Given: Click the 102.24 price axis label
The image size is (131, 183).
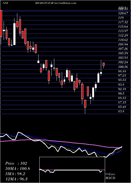Looking at the screenshot, I should click(123, 62).
